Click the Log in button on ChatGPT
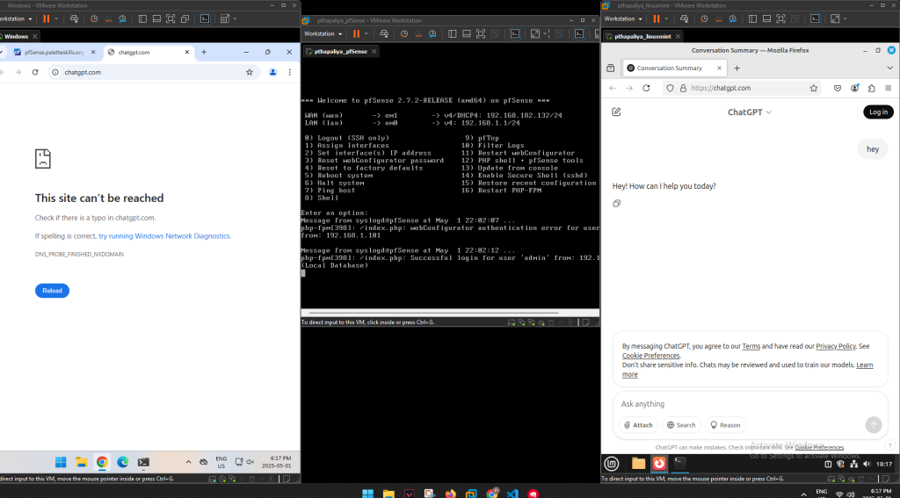This screenshot has height=498, width=900. point(878,112)
